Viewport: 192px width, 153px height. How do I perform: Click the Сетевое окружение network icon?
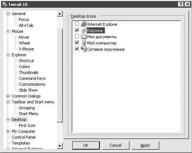pyautogui.click(x=83, y=49)
